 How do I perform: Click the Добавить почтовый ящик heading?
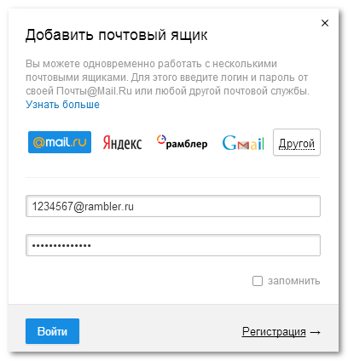click(x=117, y=35)
